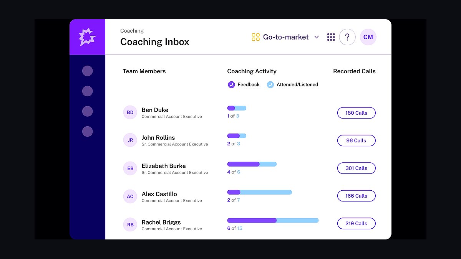
Task: Click the starburst logo in the sidebar header
Action: [x=87, y=37]
